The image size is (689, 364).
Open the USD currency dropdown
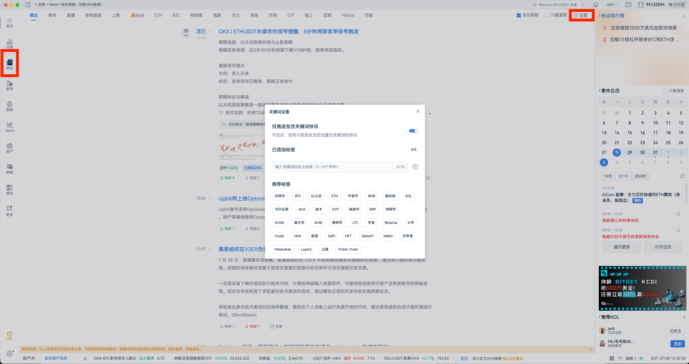coord(612,5)
